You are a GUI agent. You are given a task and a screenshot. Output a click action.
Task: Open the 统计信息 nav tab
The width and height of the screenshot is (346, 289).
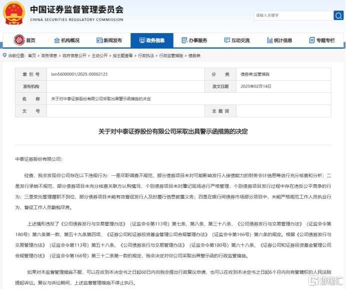click(x=279, y=40)
